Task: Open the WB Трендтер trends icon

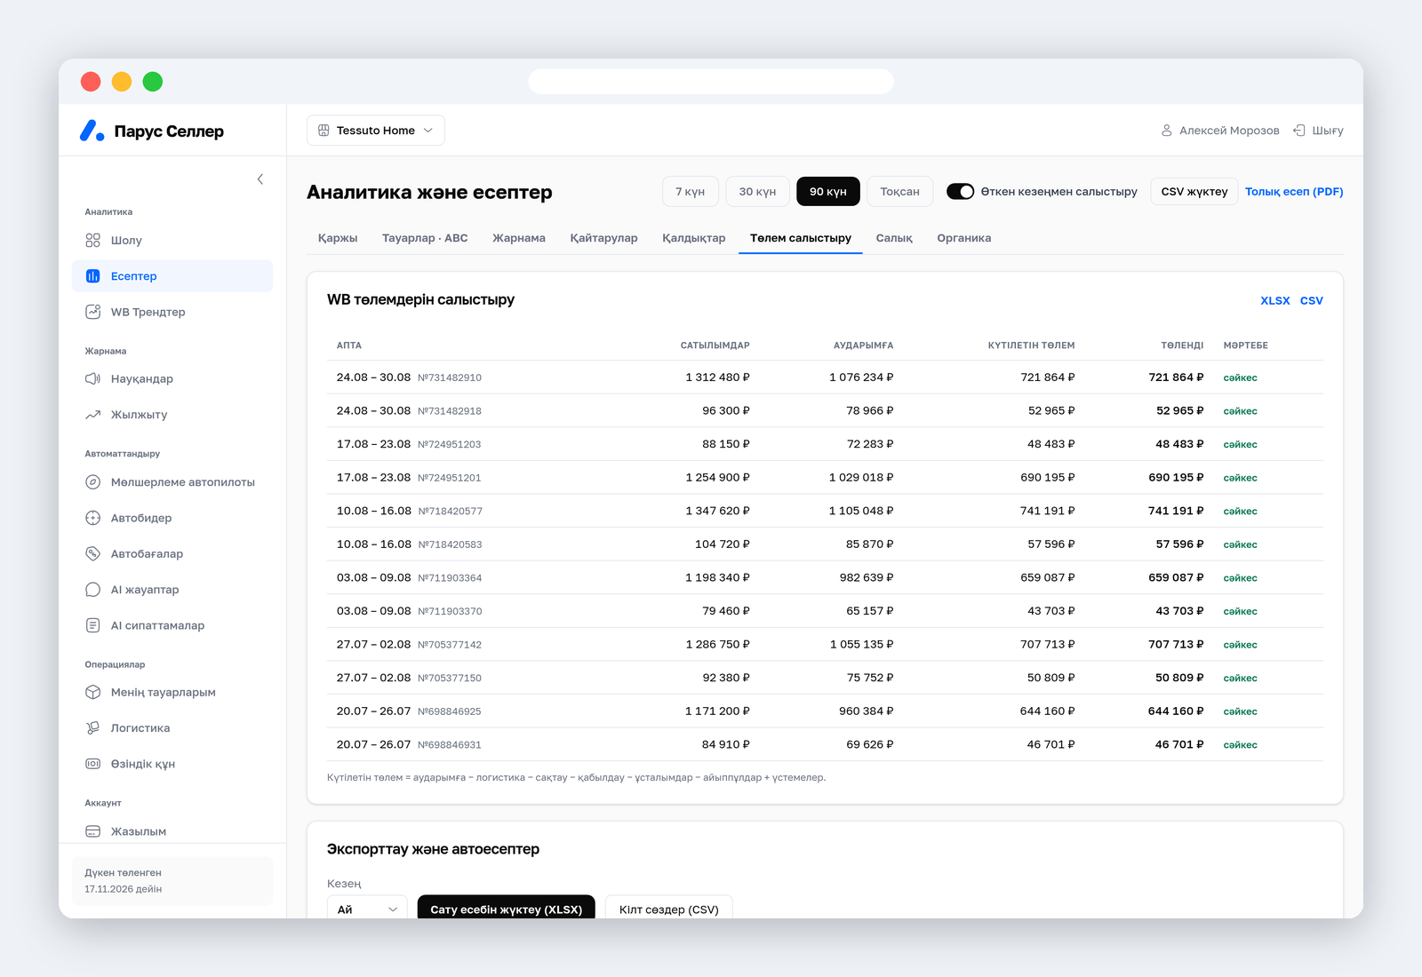Action: tap(92, 312)
